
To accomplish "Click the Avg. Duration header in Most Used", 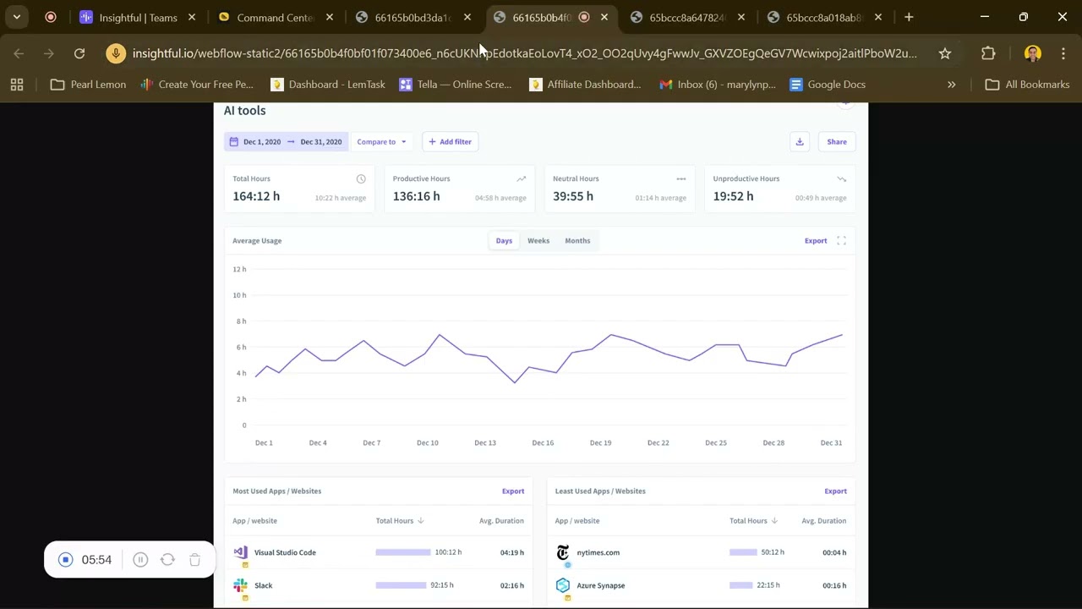I will pos(501,521).
